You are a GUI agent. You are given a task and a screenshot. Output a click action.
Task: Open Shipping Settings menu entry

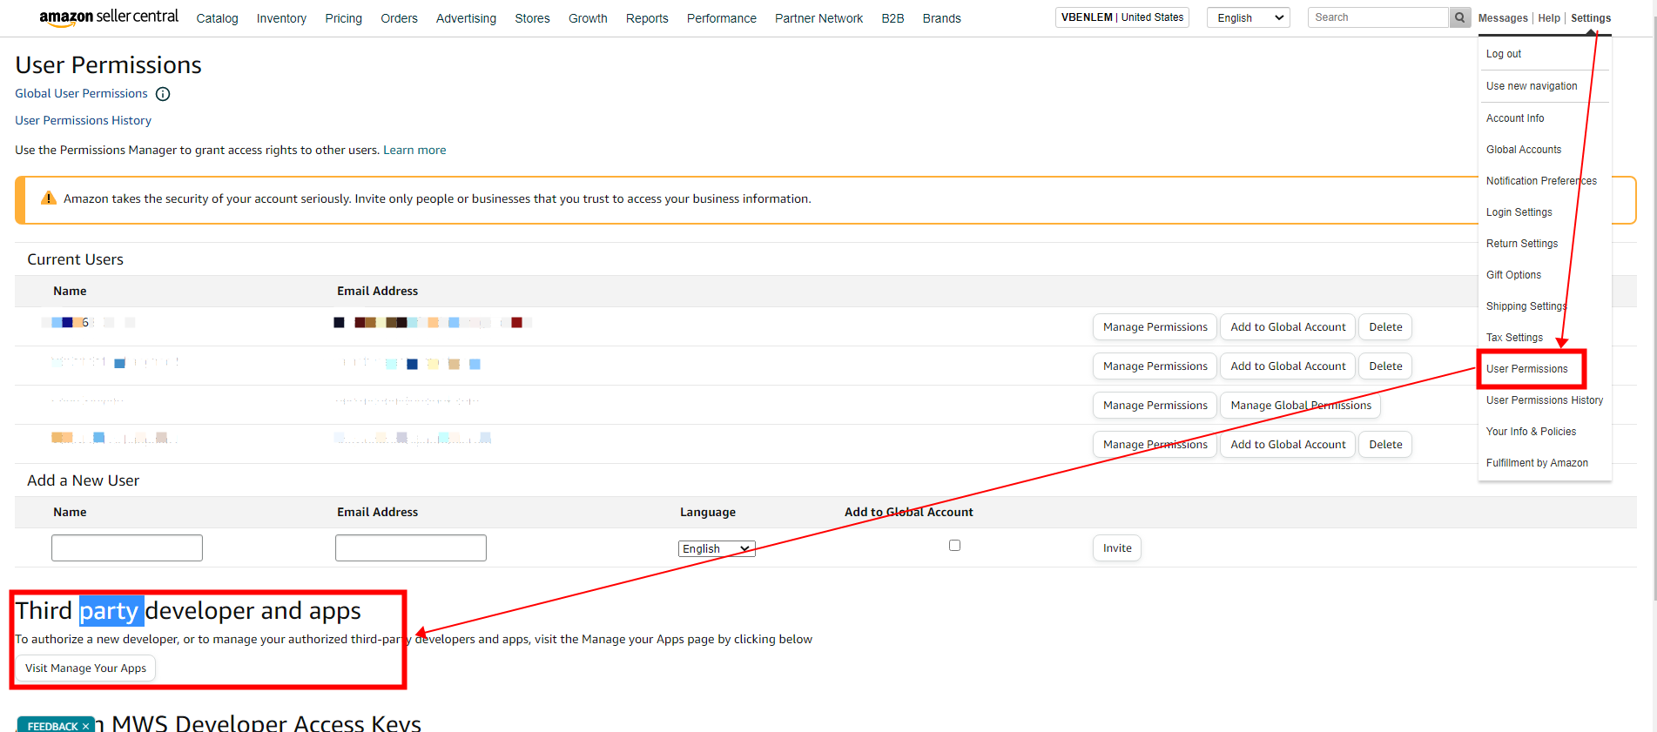tap(1526, 306)
